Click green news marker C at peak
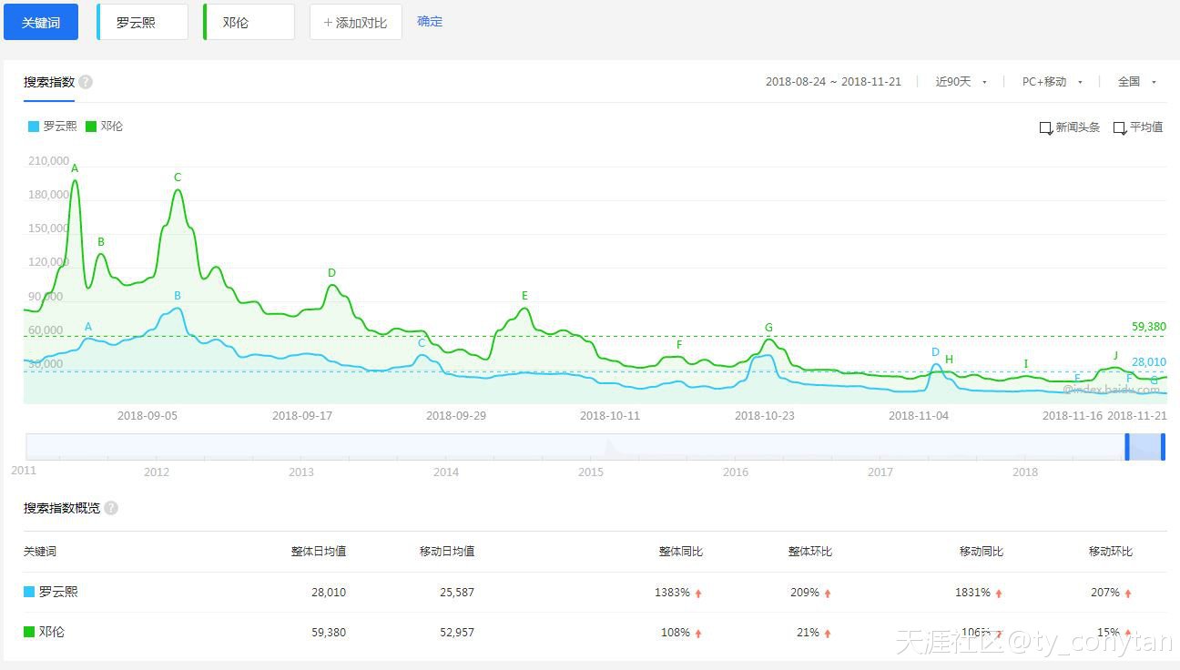Screen dimensions: 1180x670 [x=178, y=178]
